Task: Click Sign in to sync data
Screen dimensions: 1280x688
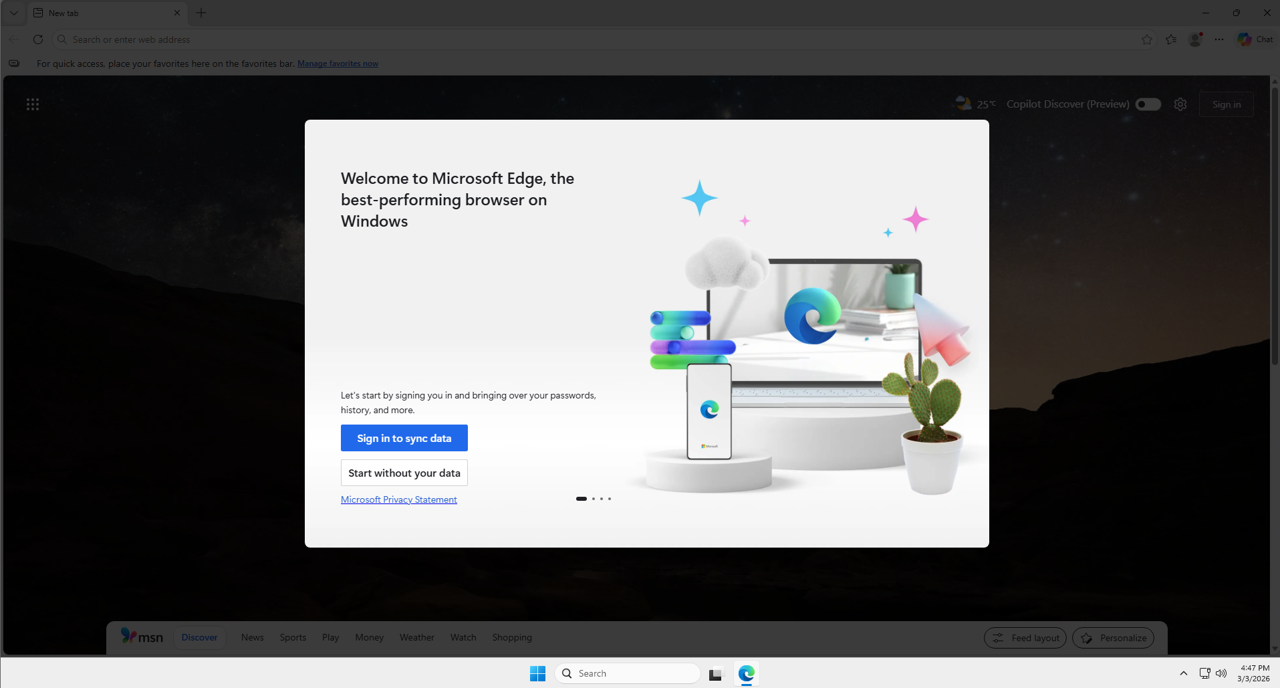Action: pos(404,438)
